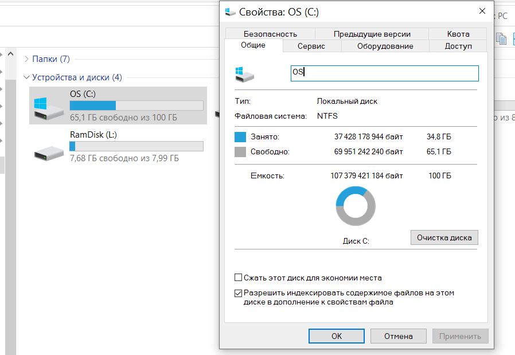Screen dimensions: 515x355
Task: Click the copy icon in Explorer toolbar
Action: click(501, 39)
